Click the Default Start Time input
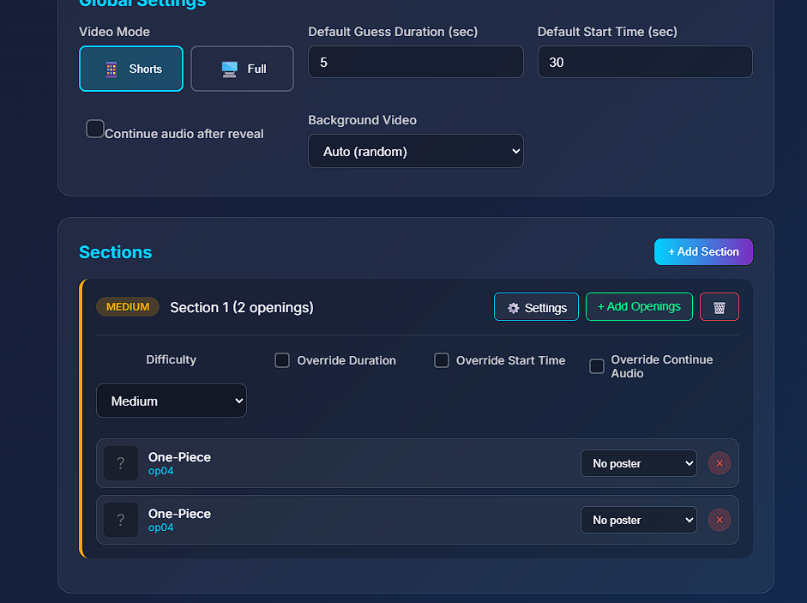 [x=645, y=62]
